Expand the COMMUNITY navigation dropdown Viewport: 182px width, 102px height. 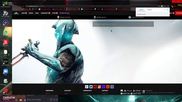pyautogui.click(x=45, y=13)
